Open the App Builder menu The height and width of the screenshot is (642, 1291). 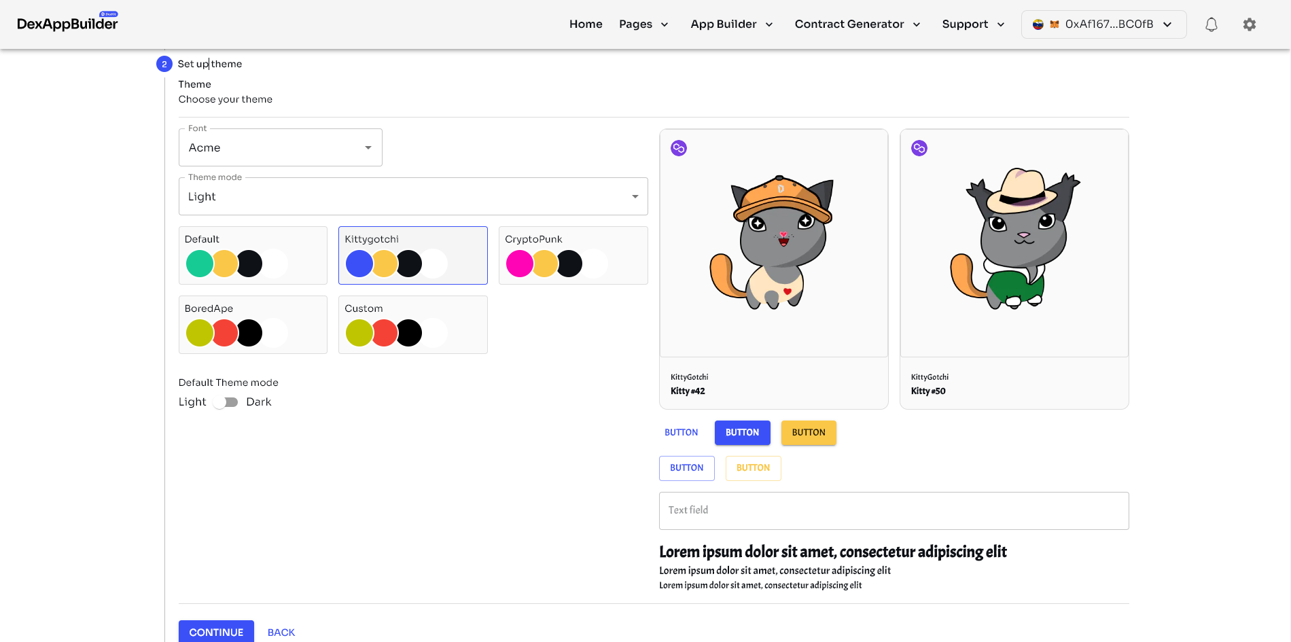(731, 24)
